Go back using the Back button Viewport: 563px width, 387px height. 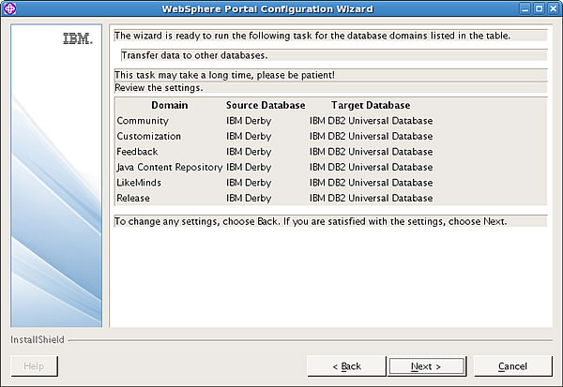click(347, 366)
